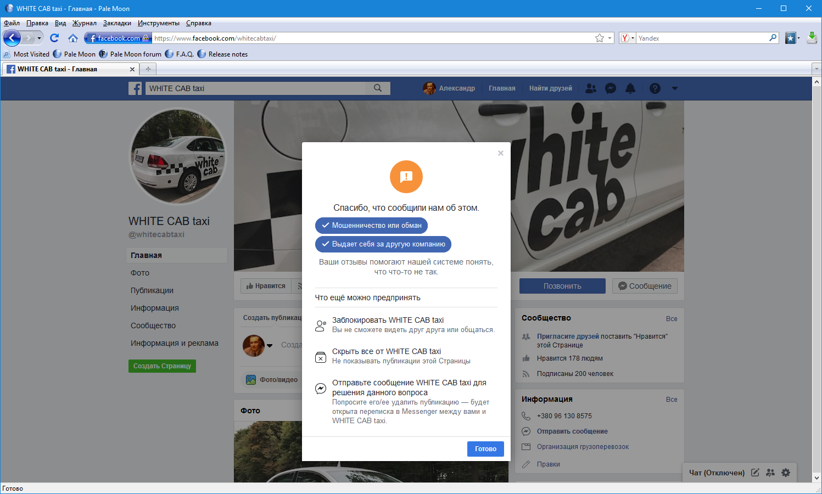This screenshot has height=494, width=822.
Task: Open the Правка menu
Action: [x=37, y=23]
